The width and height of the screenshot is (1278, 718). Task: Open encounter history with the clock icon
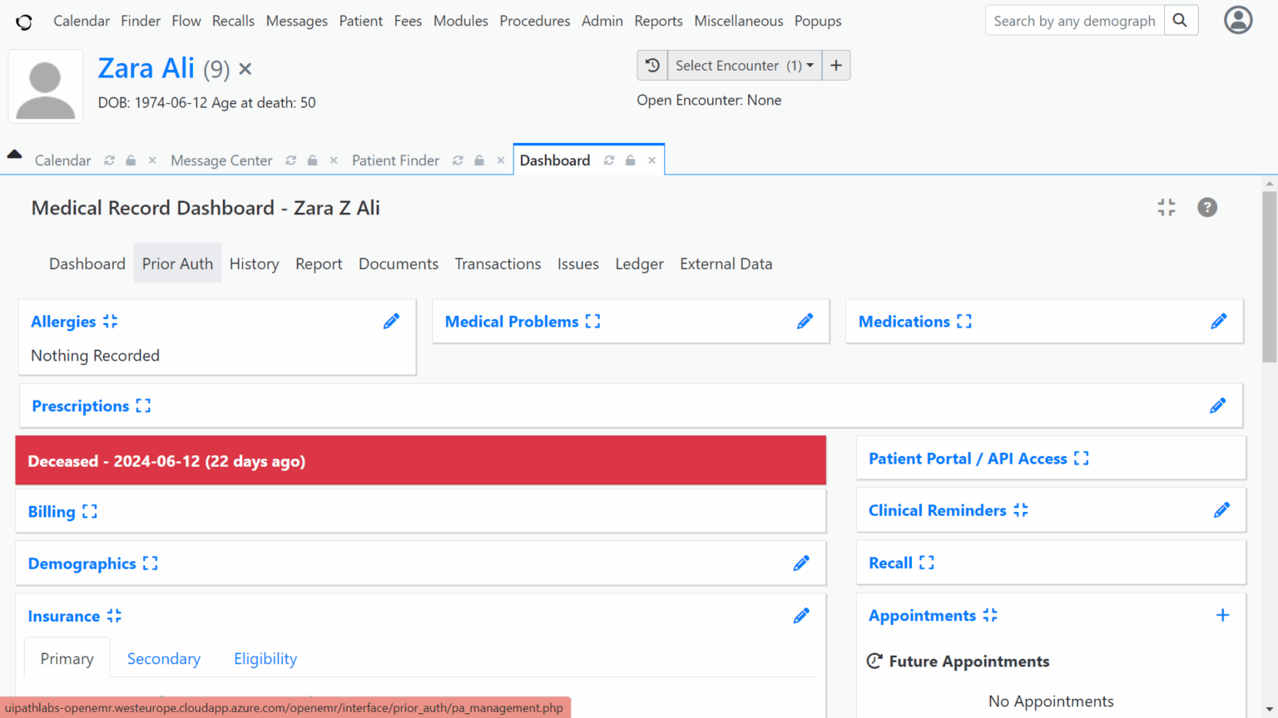coord(652,65)
